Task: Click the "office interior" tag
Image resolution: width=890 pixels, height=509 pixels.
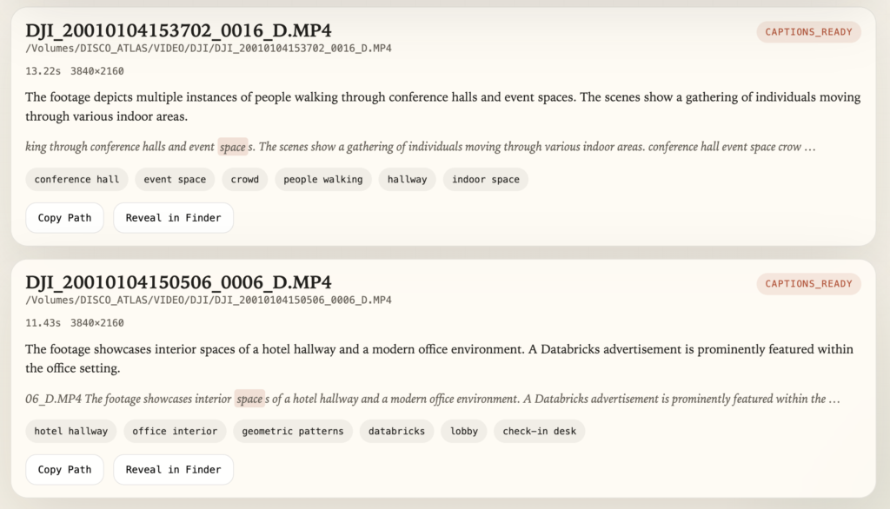Action: [175, 431]
